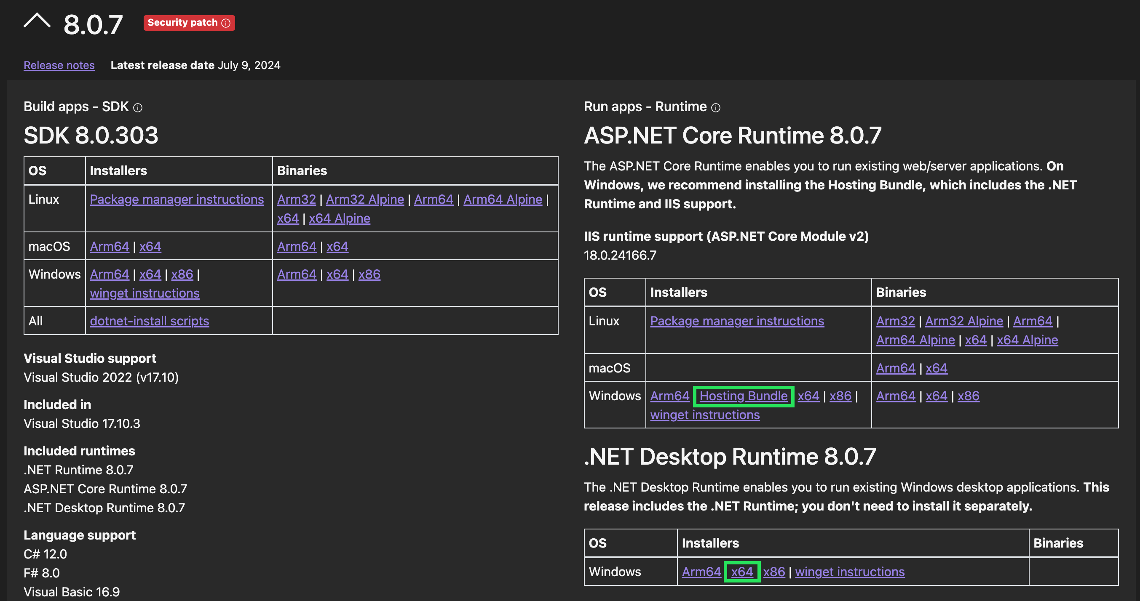This screenshot has width=1140, height=601.
Task: Download ASP.NET Core Windows Arm64 binary
Action: click(896, 396)
